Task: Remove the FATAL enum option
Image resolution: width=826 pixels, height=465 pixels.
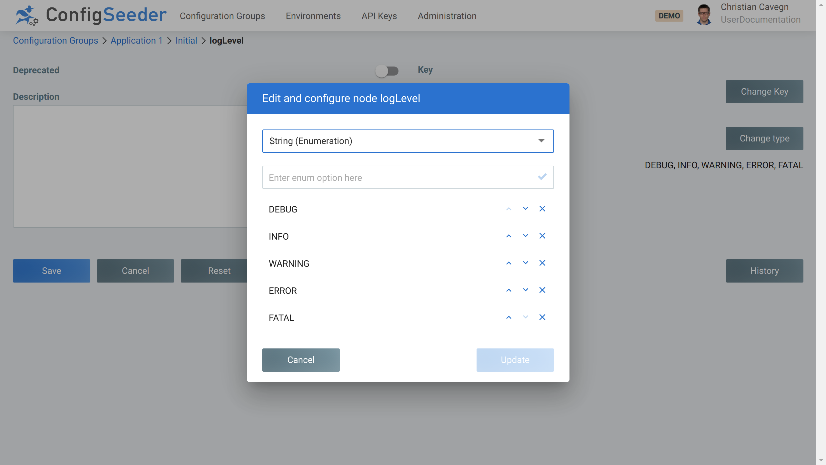Action: pyautogui.click(x=542, y=317)
